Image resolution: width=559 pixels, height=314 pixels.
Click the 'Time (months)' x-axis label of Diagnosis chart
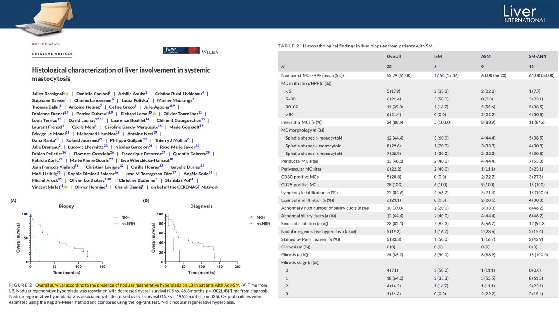tap(202, 272)
